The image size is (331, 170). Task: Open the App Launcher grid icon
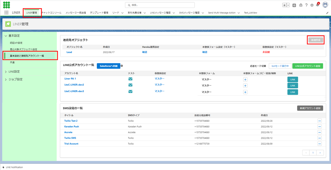point(6,13)
